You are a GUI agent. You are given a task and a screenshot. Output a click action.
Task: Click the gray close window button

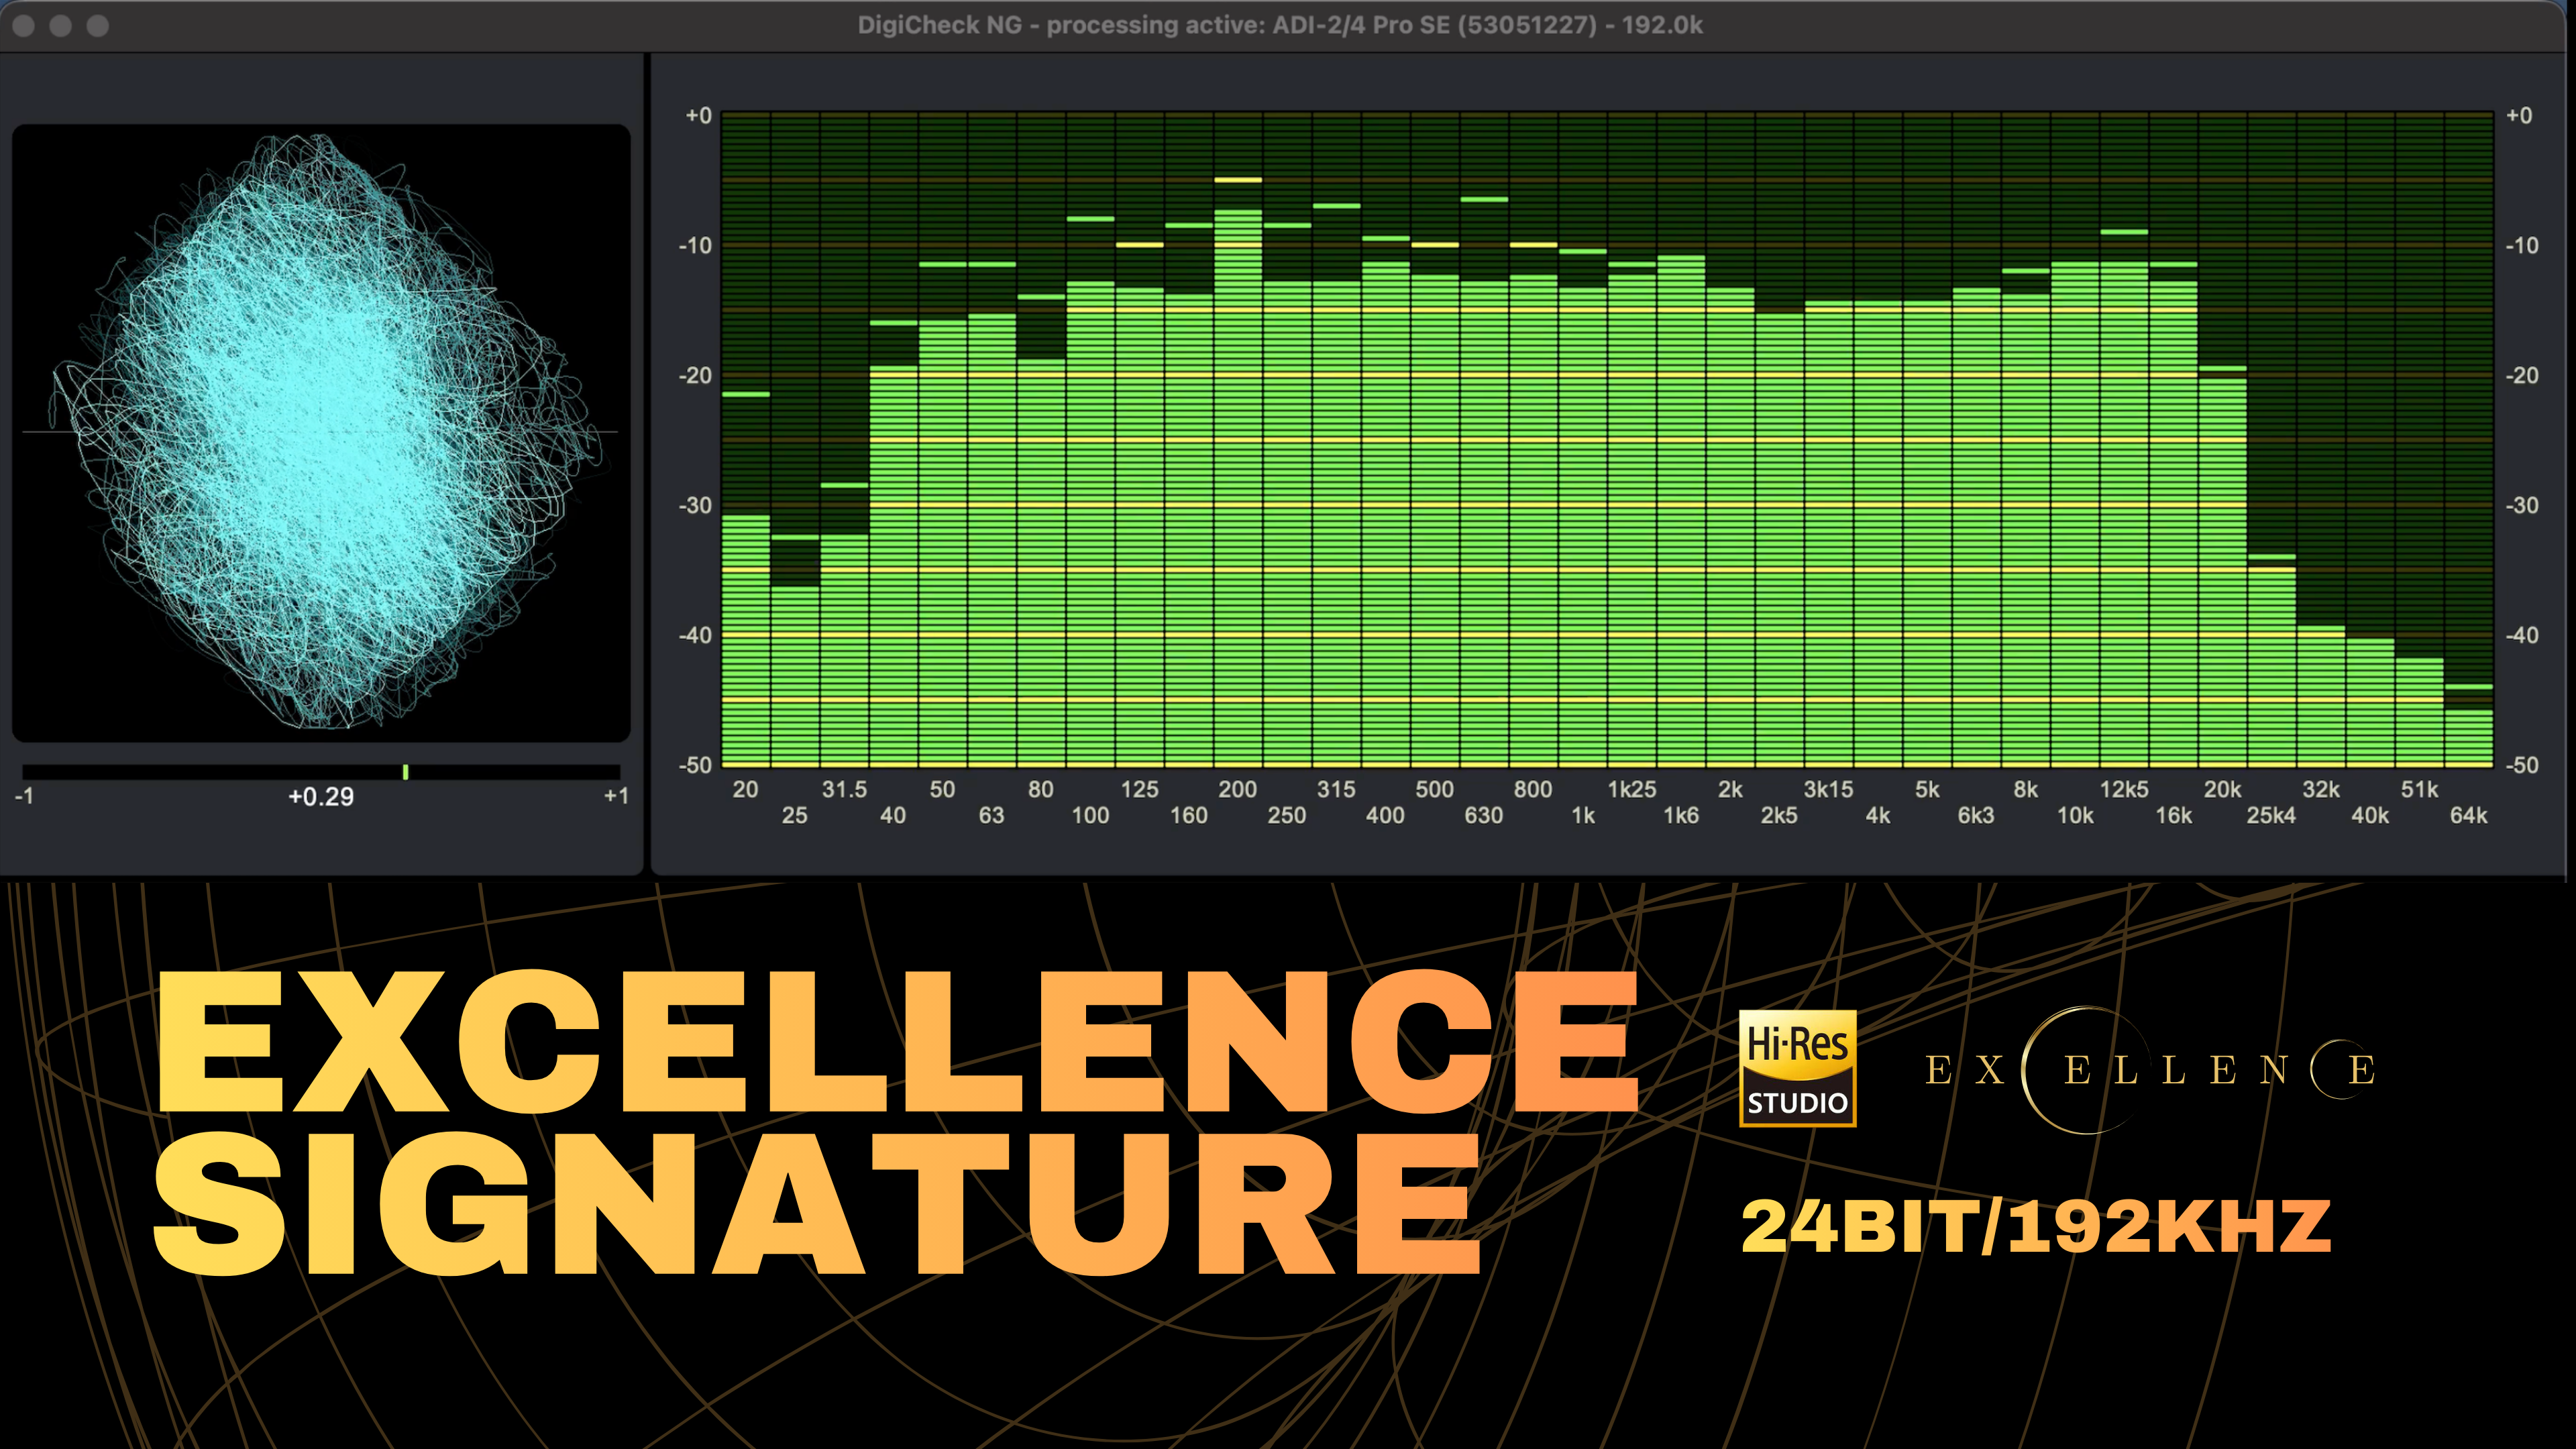(x=24, y=25)
